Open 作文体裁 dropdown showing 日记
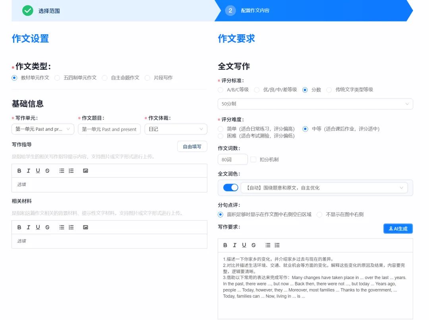 [176, 129]
